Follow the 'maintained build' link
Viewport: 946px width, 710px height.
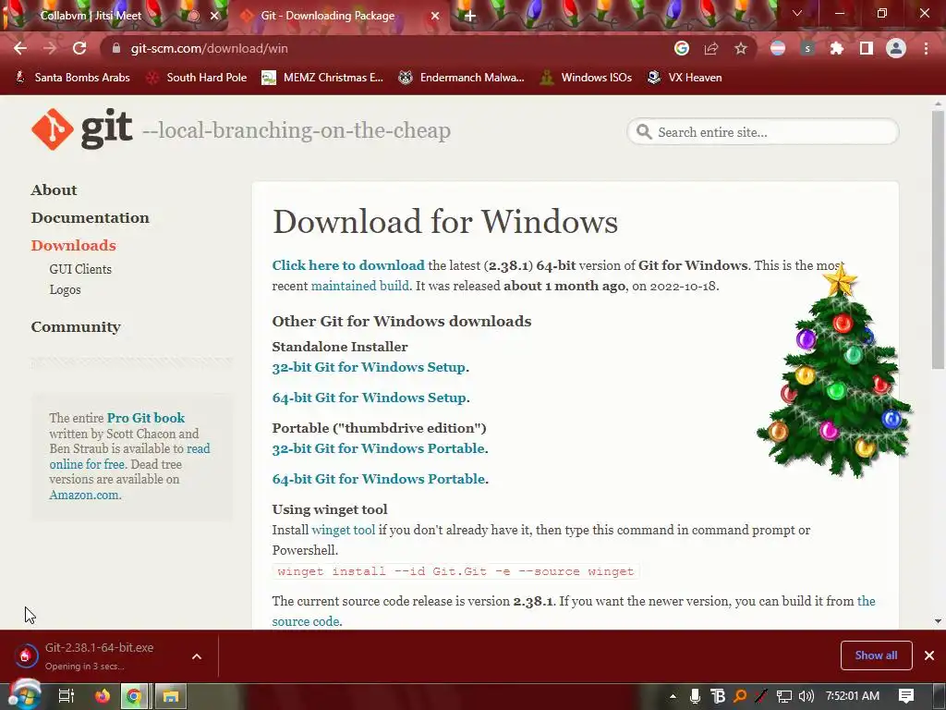pyautogui.click(x=359, y=286)
